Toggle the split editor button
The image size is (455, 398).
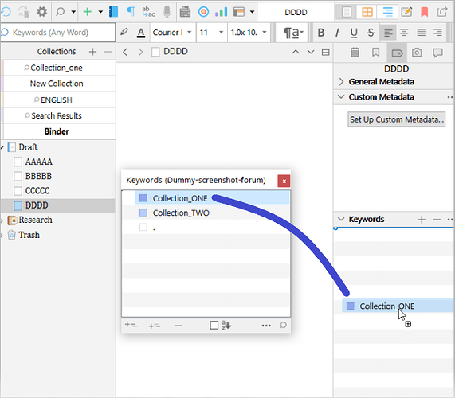point(326,52)
